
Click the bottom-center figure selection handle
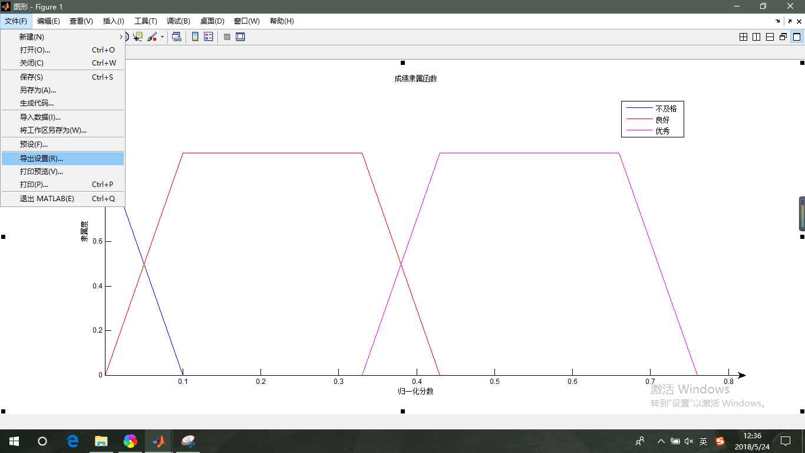(402, 411)
